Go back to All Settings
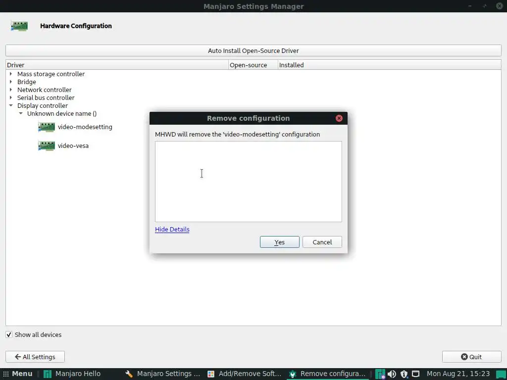The image size is (507, 380). [35, 357]
